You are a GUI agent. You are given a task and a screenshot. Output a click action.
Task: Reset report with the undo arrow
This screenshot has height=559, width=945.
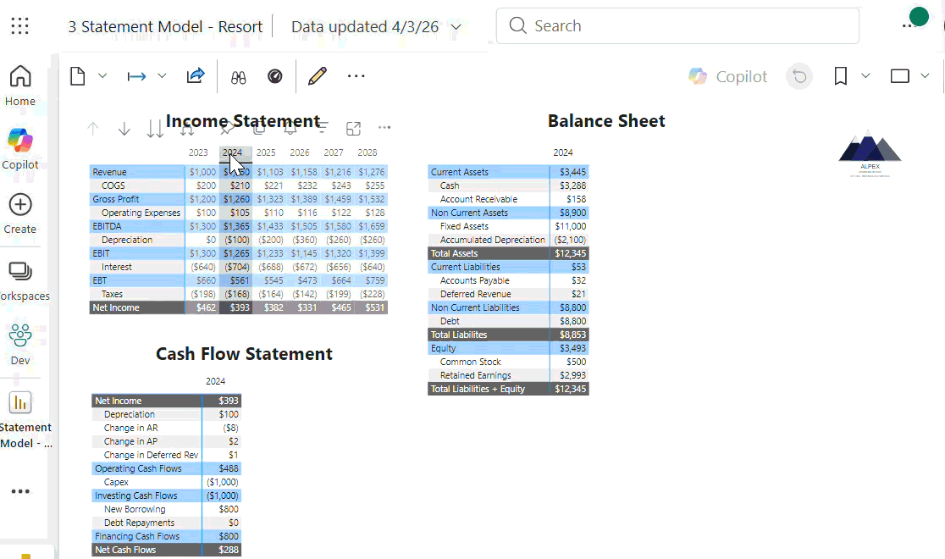pos(799,76)
